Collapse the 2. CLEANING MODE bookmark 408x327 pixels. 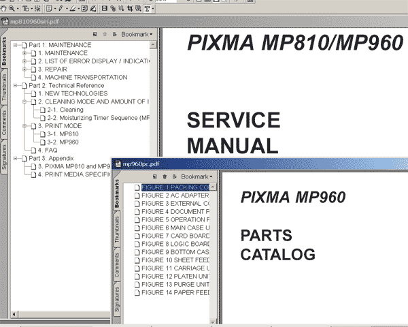(x=24, y=102)
